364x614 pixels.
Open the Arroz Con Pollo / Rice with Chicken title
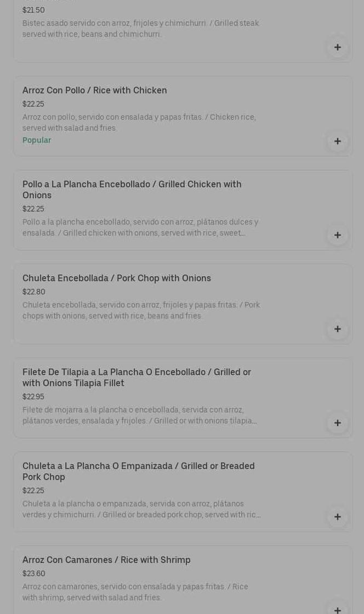point(95,91)
